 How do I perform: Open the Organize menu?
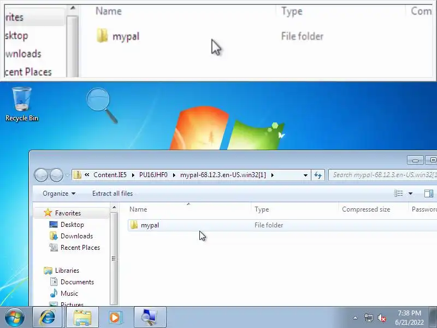click(59, 194)
